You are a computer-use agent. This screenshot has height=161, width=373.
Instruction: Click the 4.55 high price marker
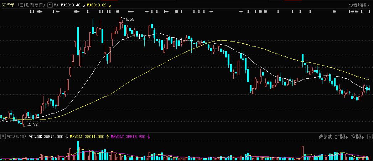130,19
